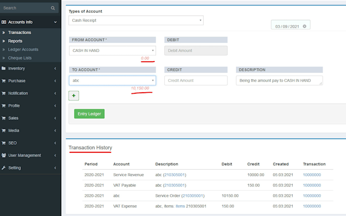
Task: Expand the Sales menu chevron
Action: coord(55,118)
